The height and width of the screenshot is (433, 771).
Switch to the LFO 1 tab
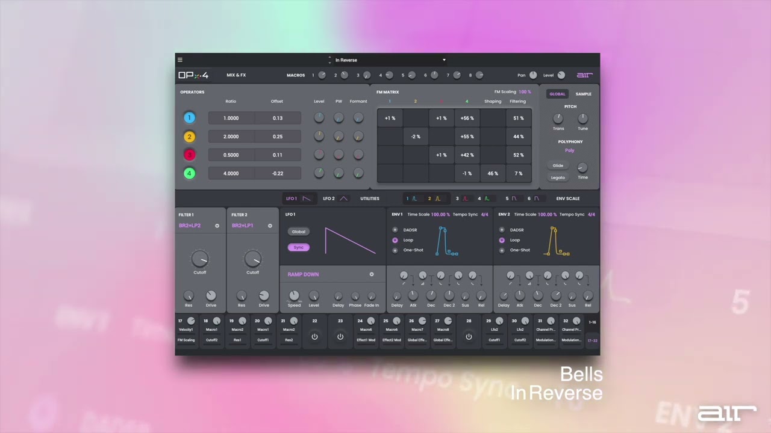(x=299, y=198)
